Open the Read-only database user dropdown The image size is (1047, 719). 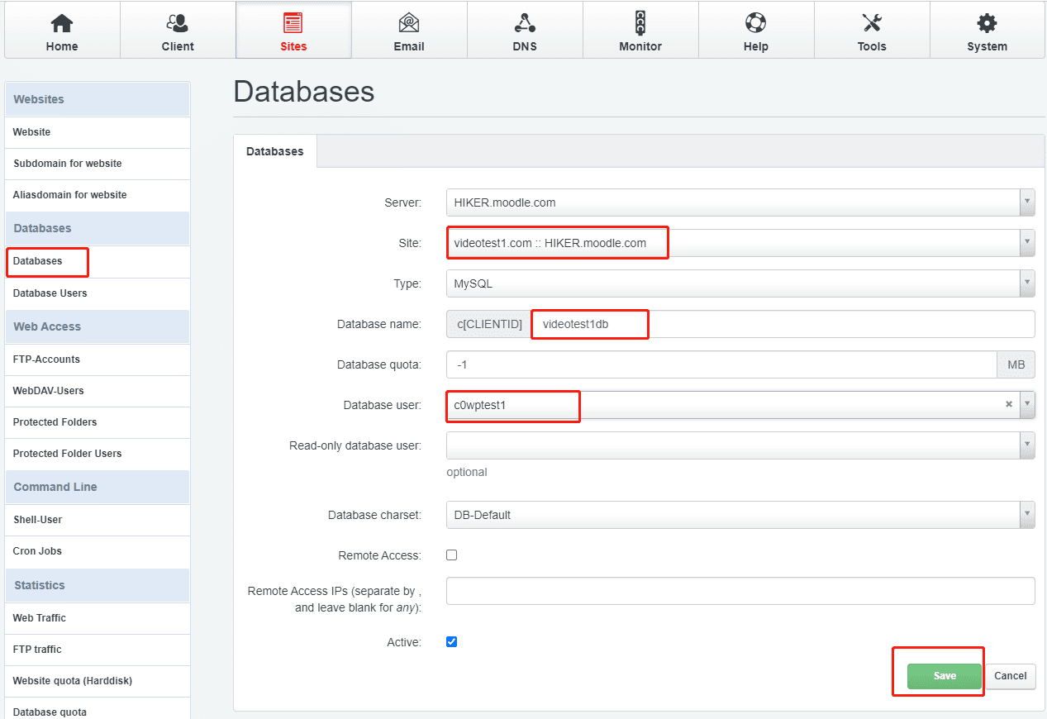pyautogui.click(x=740, y=445)
